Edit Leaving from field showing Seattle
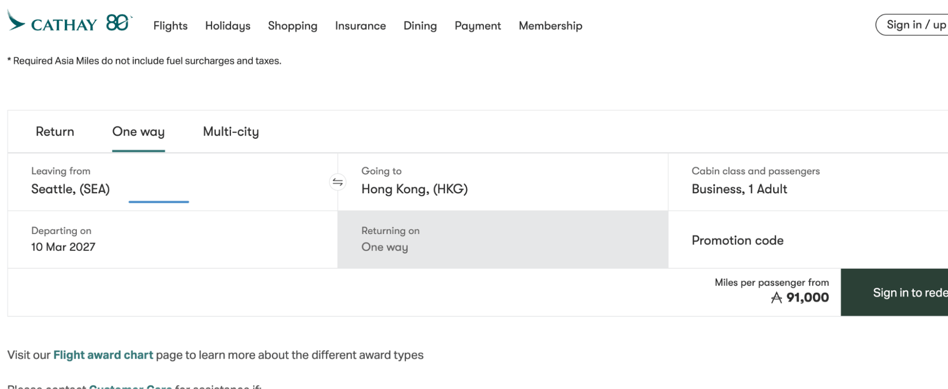 tap(173, 182)
